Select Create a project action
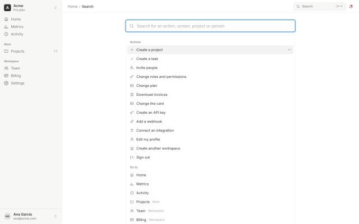Image resolution: width=359 pixels, height=224 pixels. pos(210,50)
